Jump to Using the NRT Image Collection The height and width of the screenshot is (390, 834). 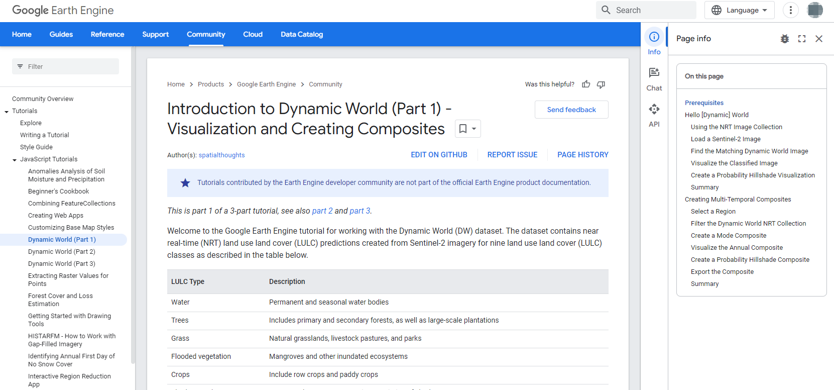point(737,127)
